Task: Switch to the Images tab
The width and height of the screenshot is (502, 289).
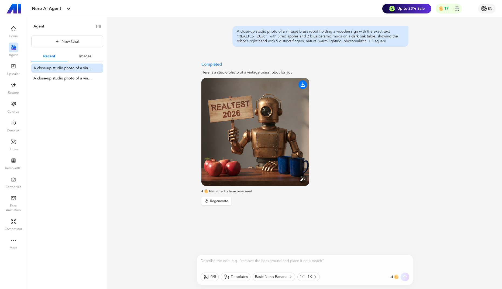Action: (x=85, y=56)
